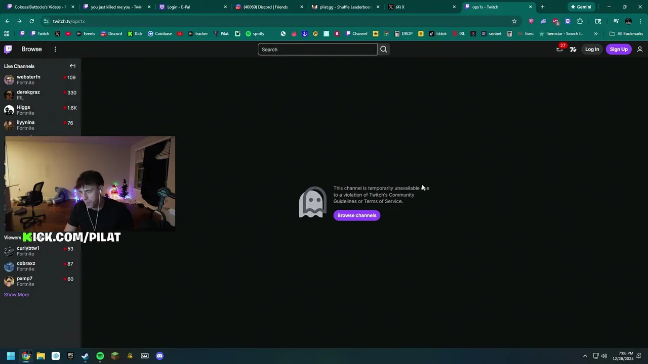Click Chrome in the taskbar
The image size is (648, 364).
(26, 356)
